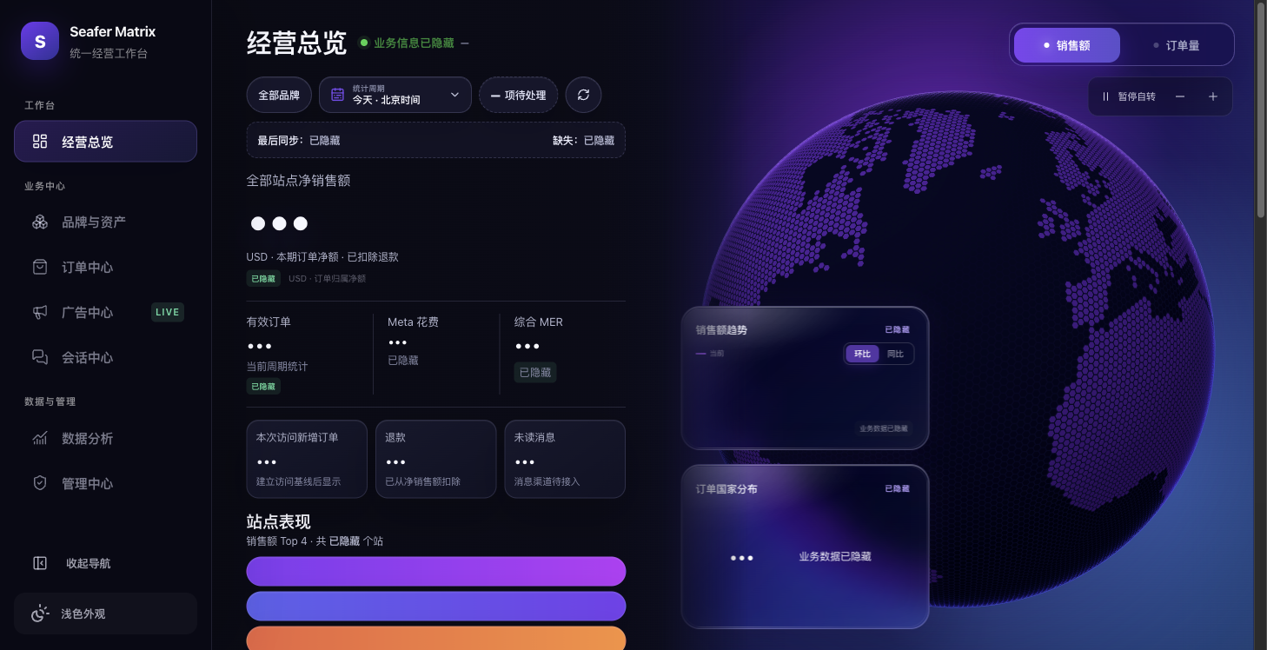Click the 站点表现 section heading

[279, 521]
